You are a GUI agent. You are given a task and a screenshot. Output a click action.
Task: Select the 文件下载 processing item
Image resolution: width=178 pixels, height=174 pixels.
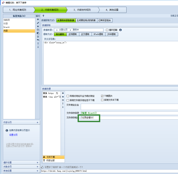54,157
